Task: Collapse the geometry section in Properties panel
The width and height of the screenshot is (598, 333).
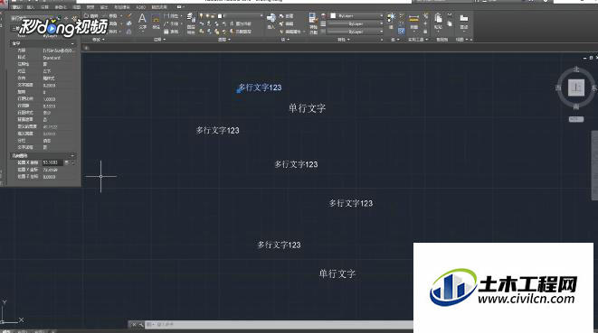Action: click(72, 155)
